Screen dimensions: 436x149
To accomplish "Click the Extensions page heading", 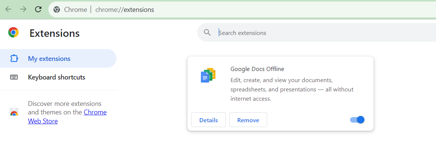I will click(x=54, y=33).
